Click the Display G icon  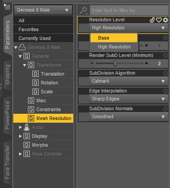pyautogui.click(x=27, y=136)
